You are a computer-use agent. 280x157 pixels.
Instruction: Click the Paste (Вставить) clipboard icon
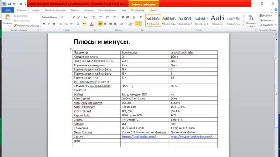pyautogui.click(x=7, y=18)
